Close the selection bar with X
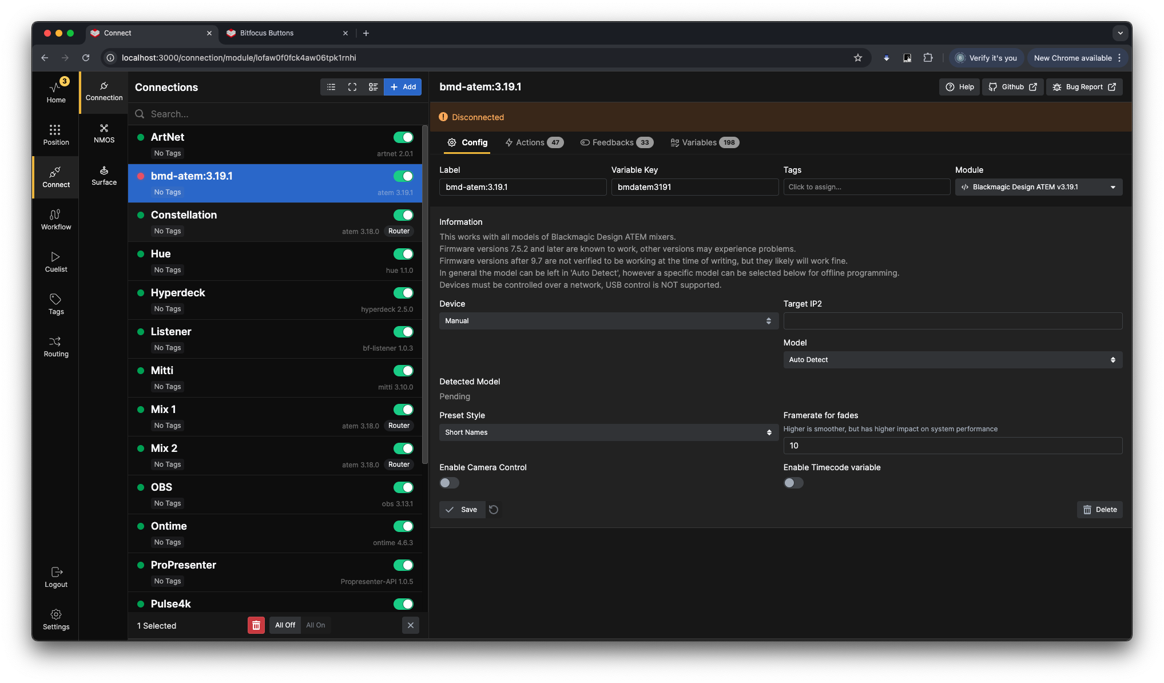This screenshot has width=1164, height=683. (410, 625)
